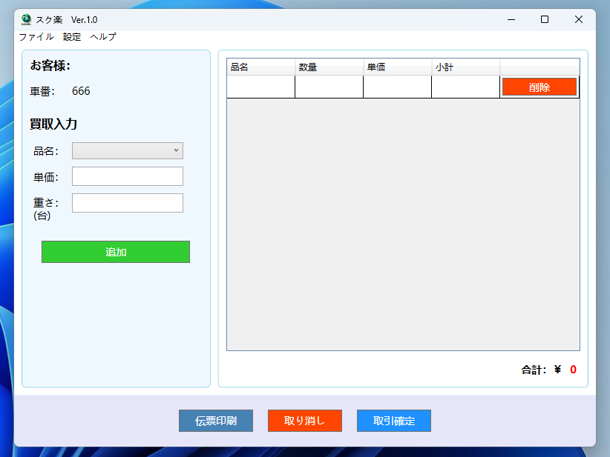The image size is (610, 457).
Task: Focus the 単価 input field in 買取入力
Action: (x=127, y=176)
